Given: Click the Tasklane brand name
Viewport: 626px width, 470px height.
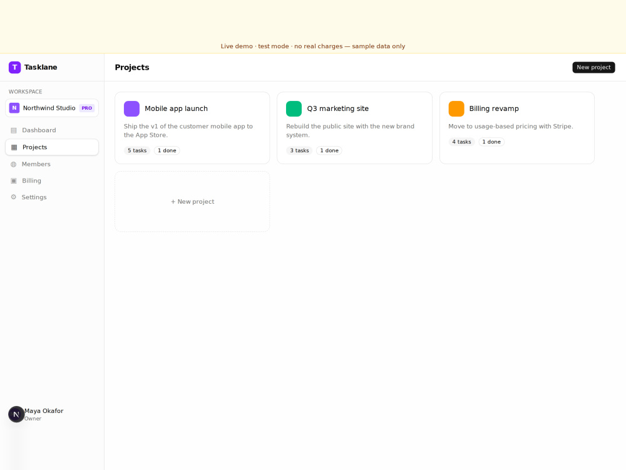Looking at the screenshot, I should point(41,67).
